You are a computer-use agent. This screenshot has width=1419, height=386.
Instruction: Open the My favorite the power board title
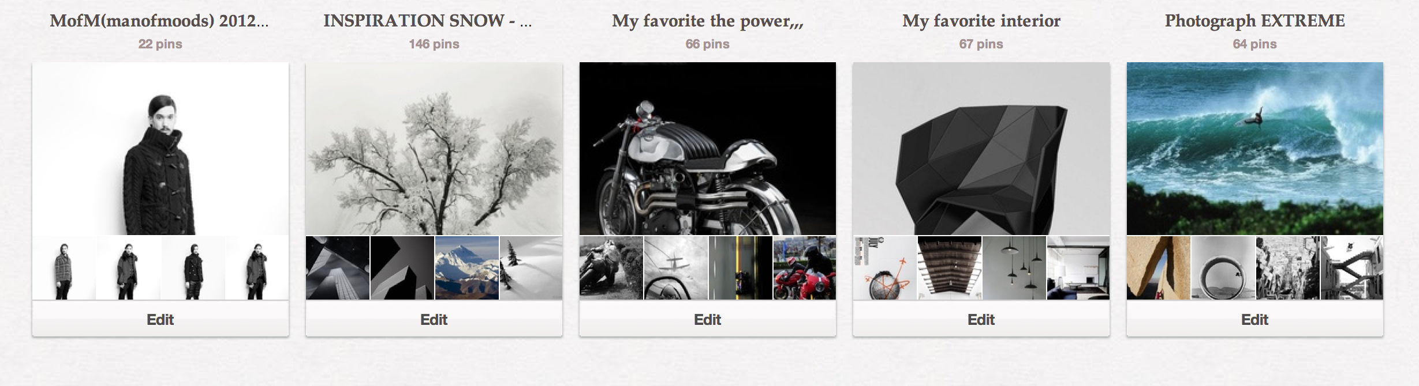tap(708, 21)
